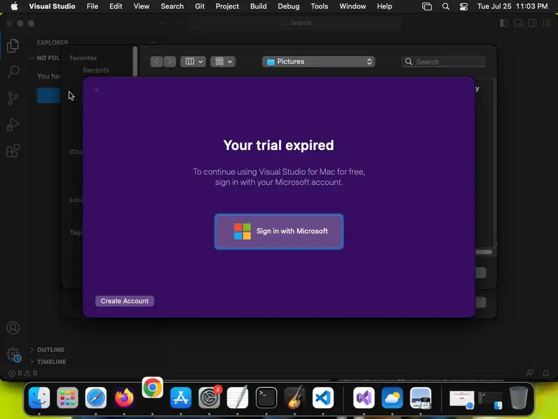Toggle the primary side bar layout icon
Viewport: 558px width, 419px height.
pyautogui.click(x=504, y=23)
